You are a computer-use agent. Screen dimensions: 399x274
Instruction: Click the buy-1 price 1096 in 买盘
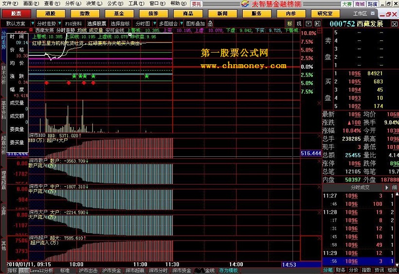click(354, 73)
